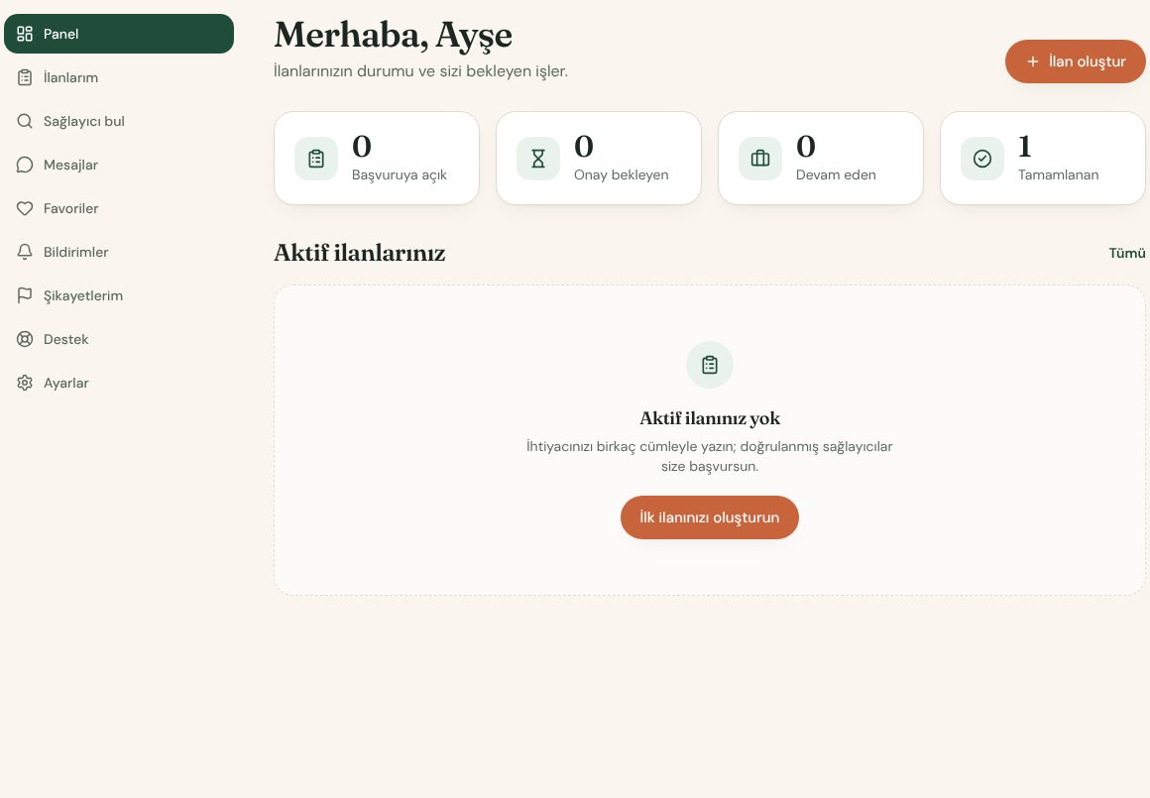This screenshot has height=798, width=1150.
Task: Go to İlanlarım in the sidebar
Action: click(x=119, y=77)
